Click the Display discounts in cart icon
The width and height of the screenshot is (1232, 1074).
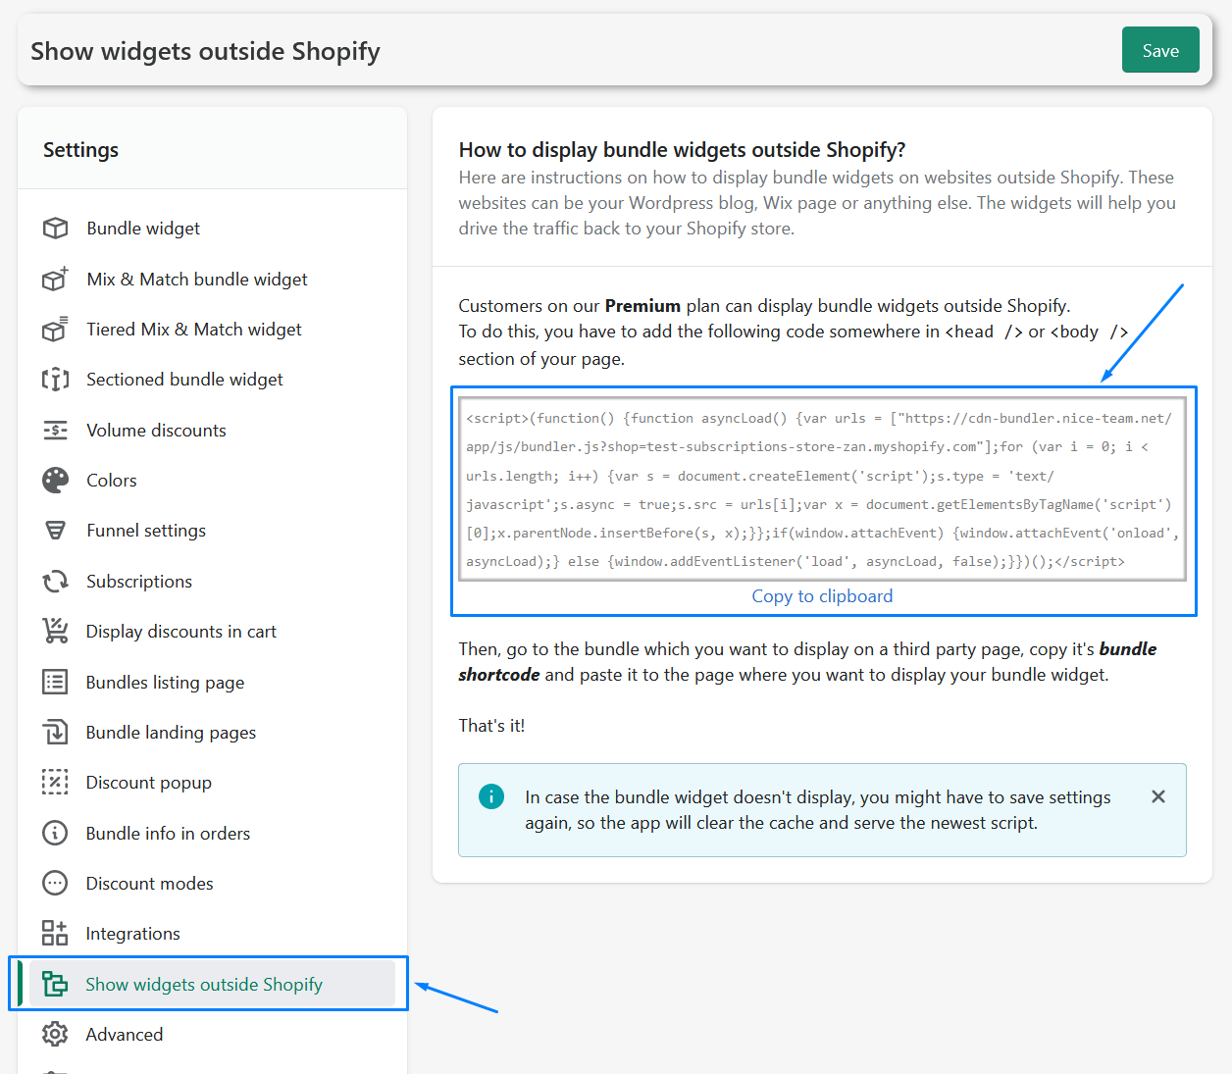point(55,632)
